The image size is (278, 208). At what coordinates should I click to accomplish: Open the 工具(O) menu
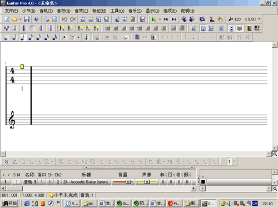point(117,11)
